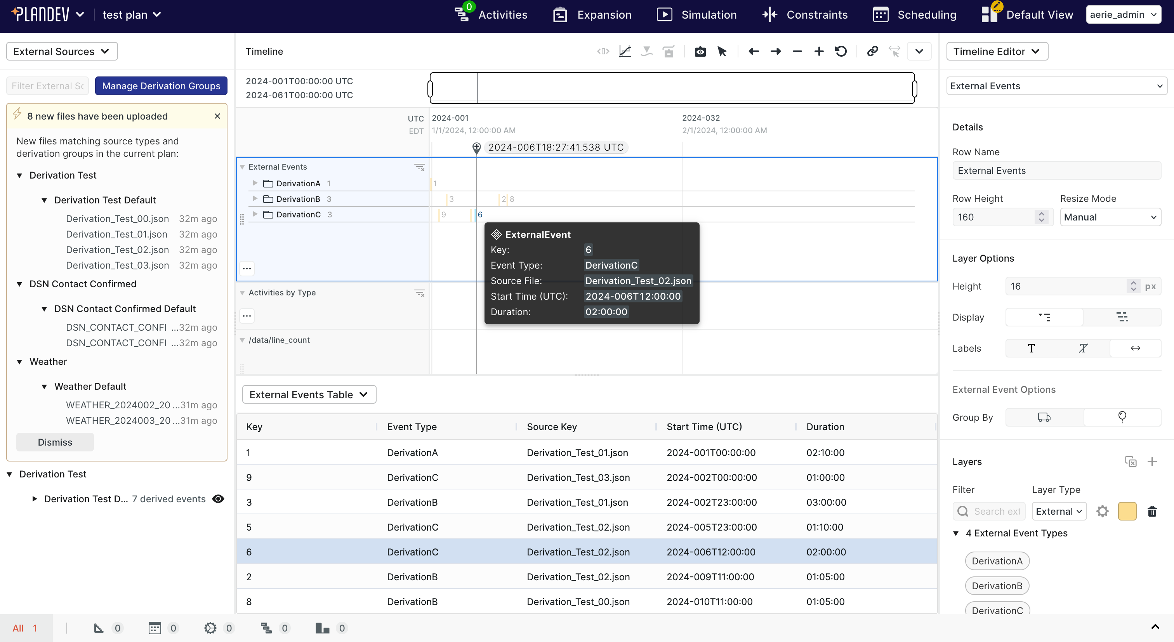Click the link icon in the Timeline toolbar

tap(872, 52)
